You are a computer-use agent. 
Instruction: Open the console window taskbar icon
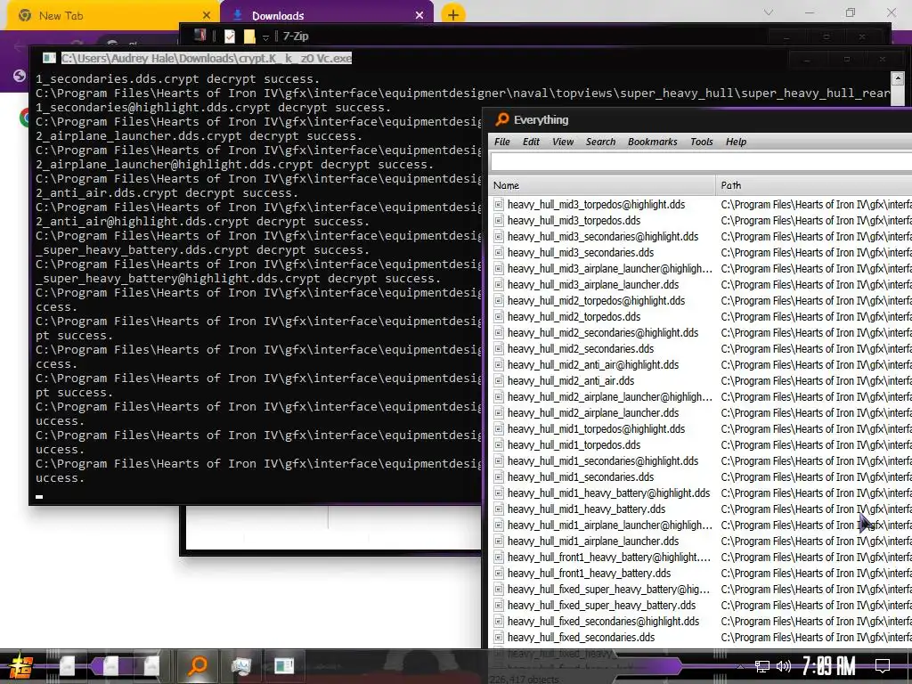(284, 666)
